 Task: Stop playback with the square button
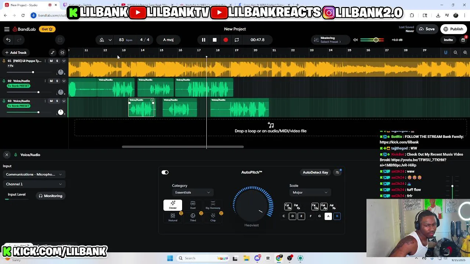pos(214,40)
